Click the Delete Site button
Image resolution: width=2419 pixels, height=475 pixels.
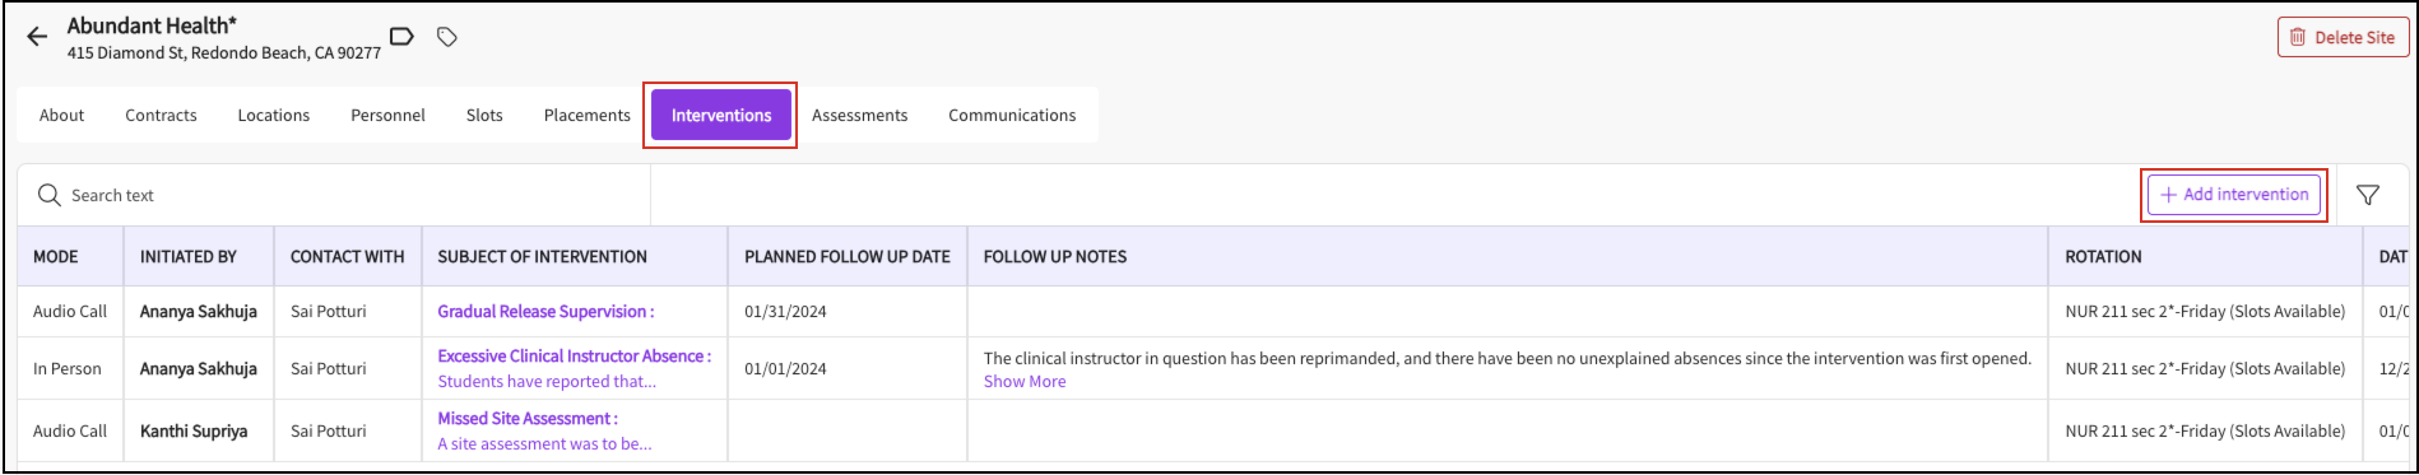(2342, 38)
